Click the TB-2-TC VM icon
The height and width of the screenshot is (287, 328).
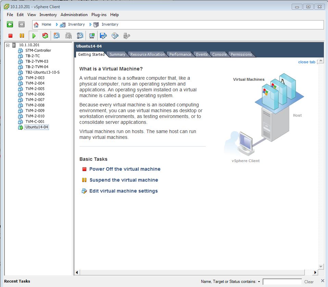click(x=21, y=56)
